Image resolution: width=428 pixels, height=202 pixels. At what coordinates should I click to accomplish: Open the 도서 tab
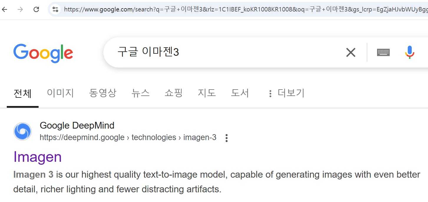[240, 93]
